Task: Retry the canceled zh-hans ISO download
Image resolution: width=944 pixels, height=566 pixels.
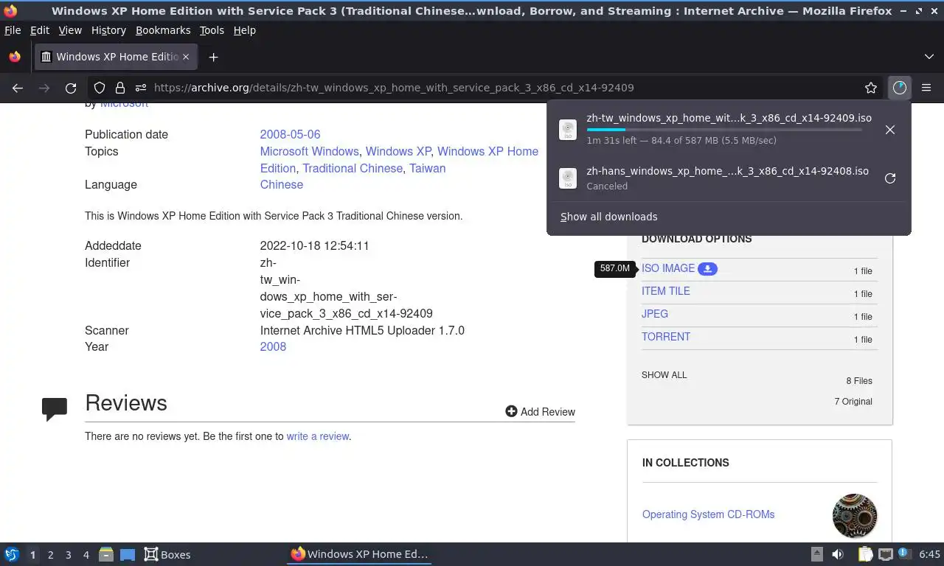Action: pos(890,178)
